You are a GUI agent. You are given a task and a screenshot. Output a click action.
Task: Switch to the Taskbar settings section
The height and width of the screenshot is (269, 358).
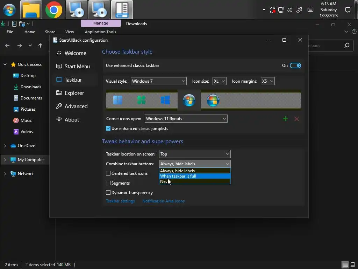click(x=76, y=80)
